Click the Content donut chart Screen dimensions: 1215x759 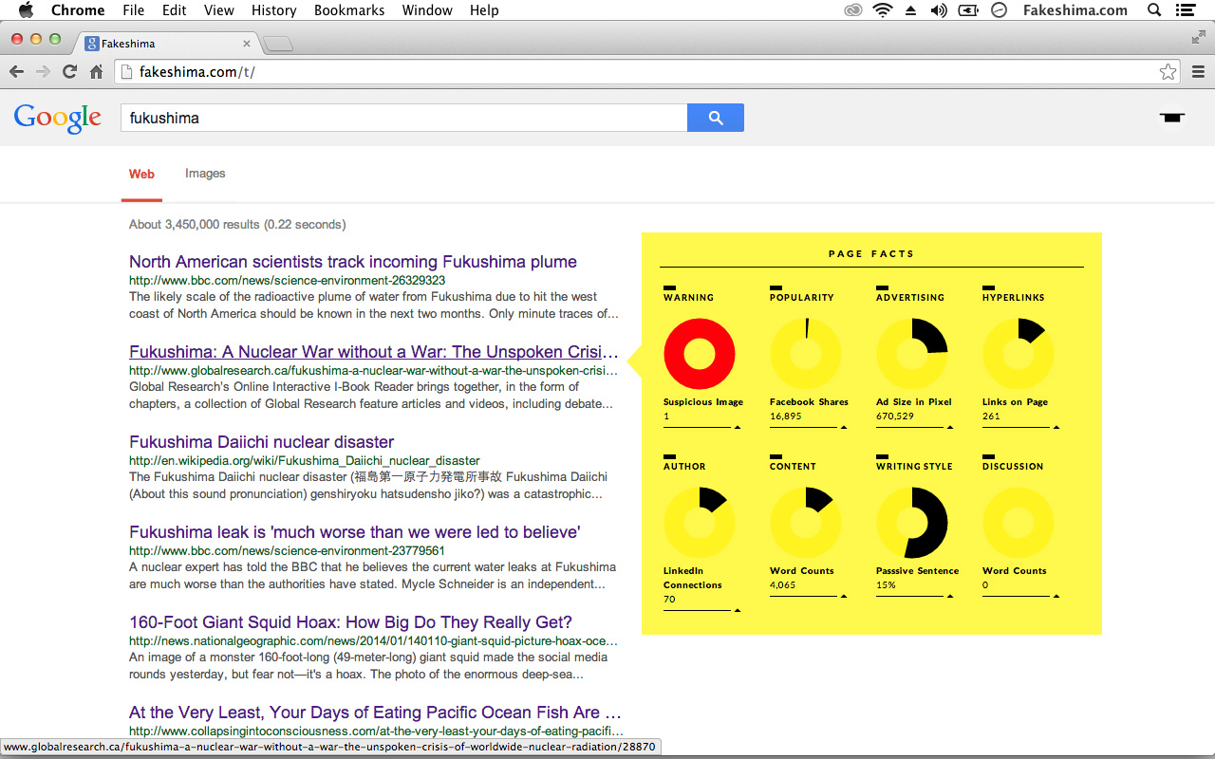(806, 523)
